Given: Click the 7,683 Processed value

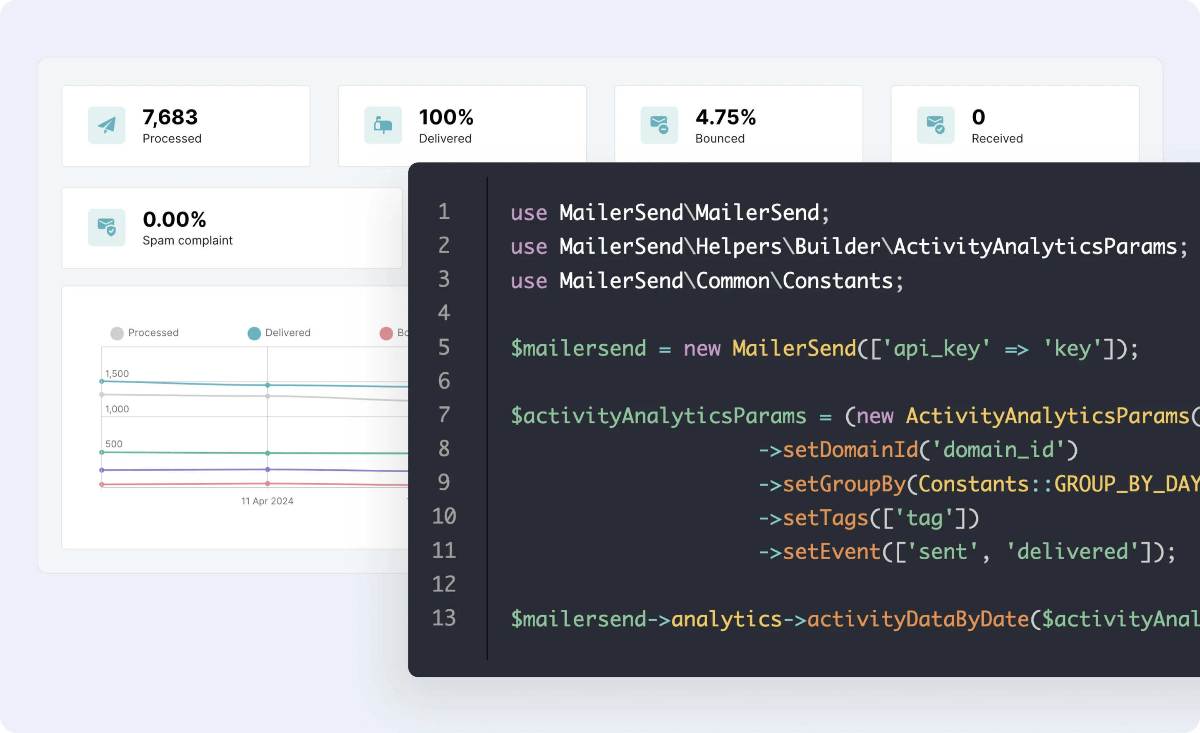Looking at the screenshot, I should [x=170, y=117].
